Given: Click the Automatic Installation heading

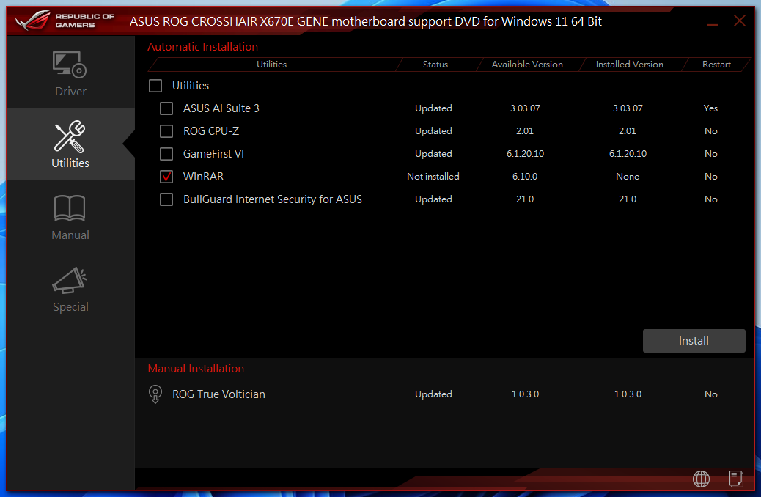Looking at the screenshot, I should pos(203,47).
